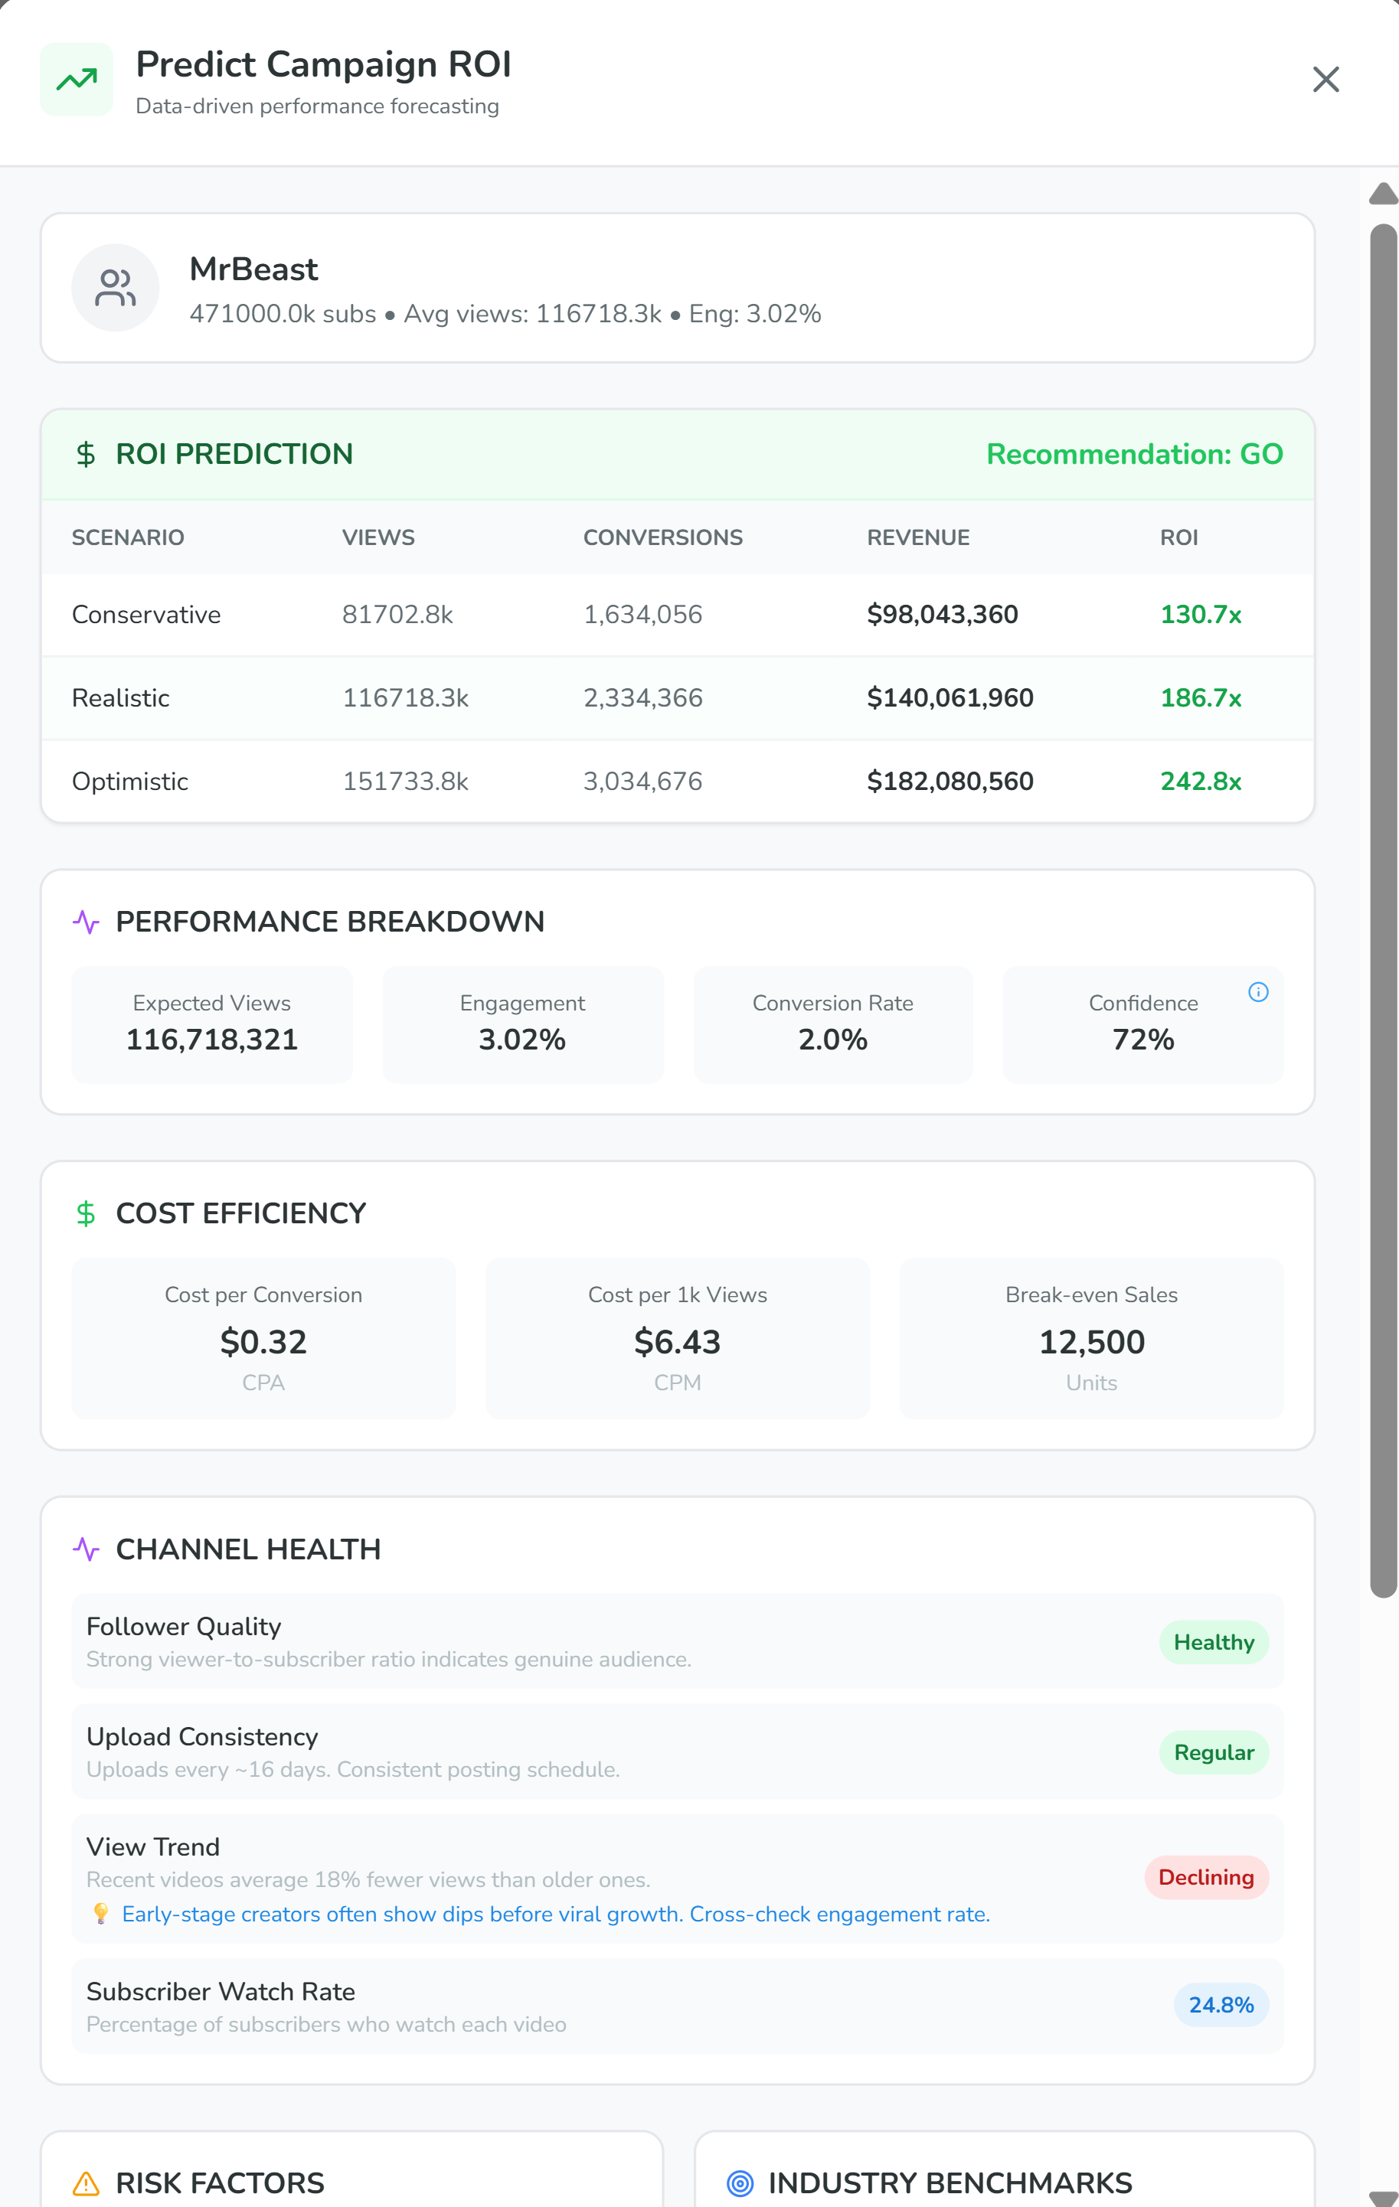Image resolution: width=1399 pixels, height=2207 pixels.
Task: Click the CONVERSIONS column header
Action: [x=663, y=537]
